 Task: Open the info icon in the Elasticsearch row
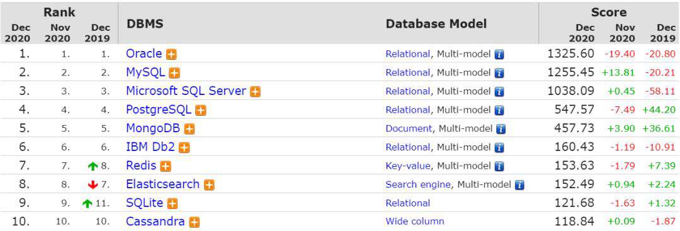[519, 185]
